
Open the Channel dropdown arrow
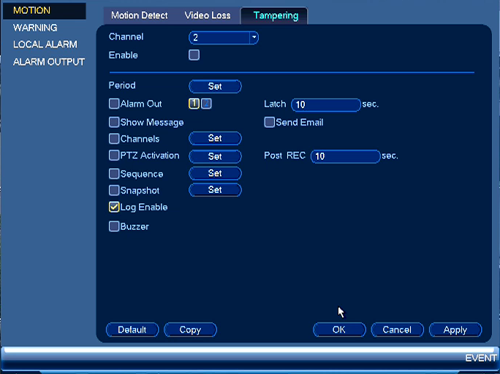(254, 37)
